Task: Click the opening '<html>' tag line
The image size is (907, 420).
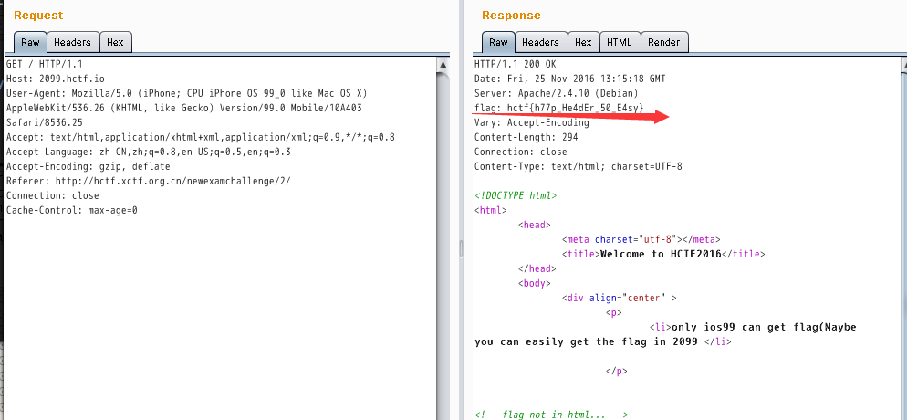Action: 491,211
